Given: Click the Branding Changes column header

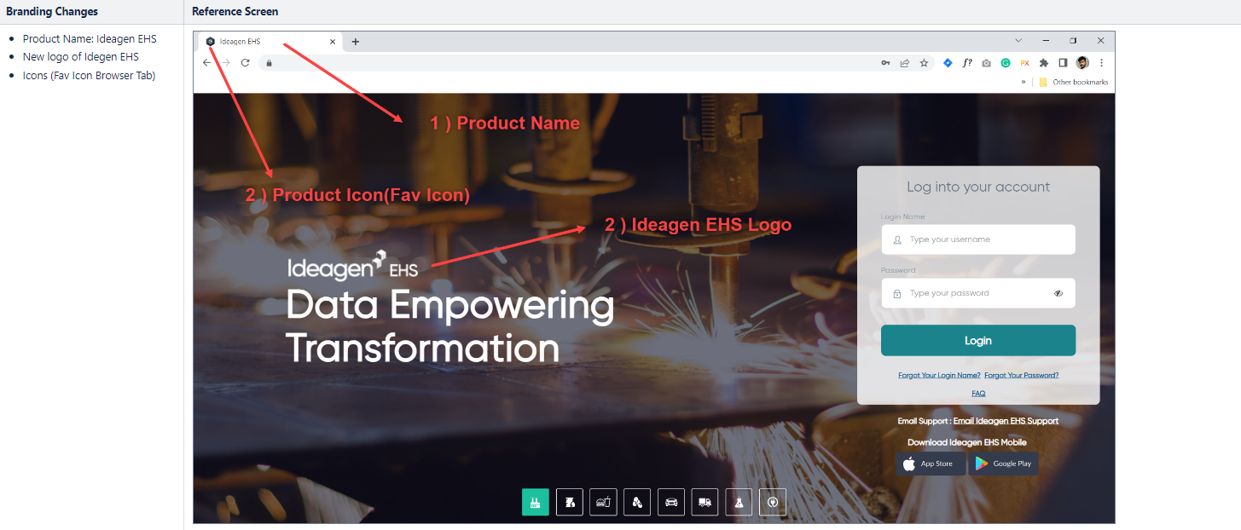Looking at the screenshot, I should click(52, 12).
